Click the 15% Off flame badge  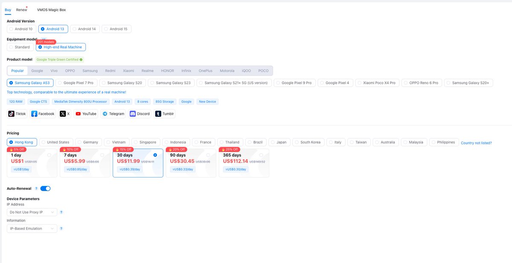122,149
